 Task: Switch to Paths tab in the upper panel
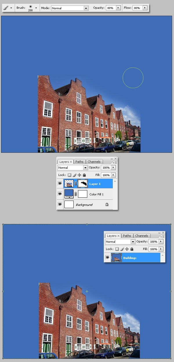click(x=79, y=162)
